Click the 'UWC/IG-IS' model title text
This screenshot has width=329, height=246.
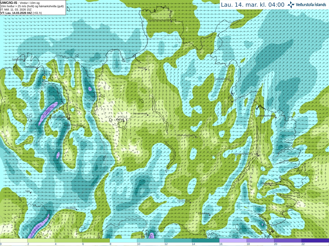tap(9, 3)
